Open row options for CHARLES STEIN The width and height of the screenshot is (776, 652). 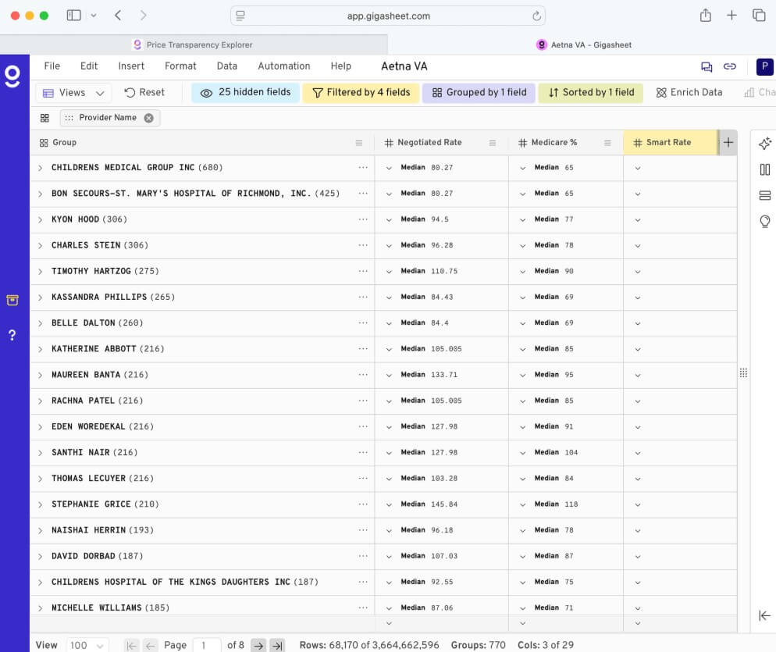[x=363, y=245]
